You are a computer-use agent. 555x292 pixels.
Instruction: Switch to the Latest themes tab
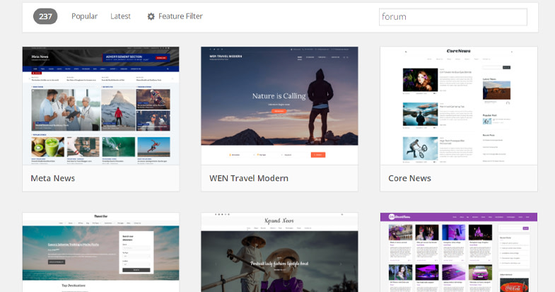click(x=120, y=16)
